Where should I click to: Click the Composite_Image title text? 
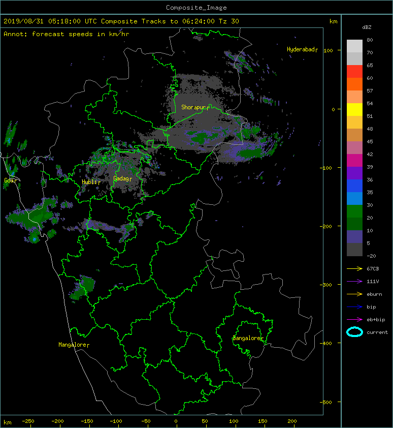pyautogui.click(x=196, y=8)
